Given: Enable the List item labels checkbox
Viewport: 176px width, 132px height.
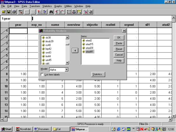Looking at the screenshot, I should [x=42, y=74].
